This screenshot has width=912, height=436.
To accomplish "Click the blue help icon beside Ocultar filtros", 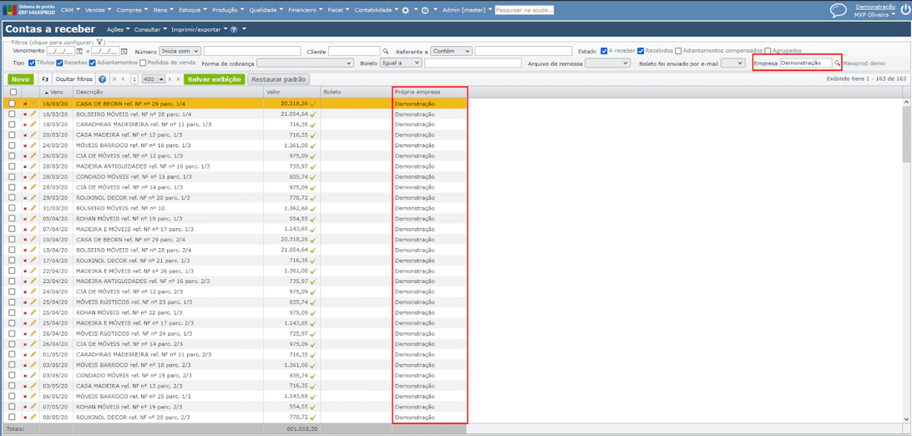I will (x=103, y=79).
